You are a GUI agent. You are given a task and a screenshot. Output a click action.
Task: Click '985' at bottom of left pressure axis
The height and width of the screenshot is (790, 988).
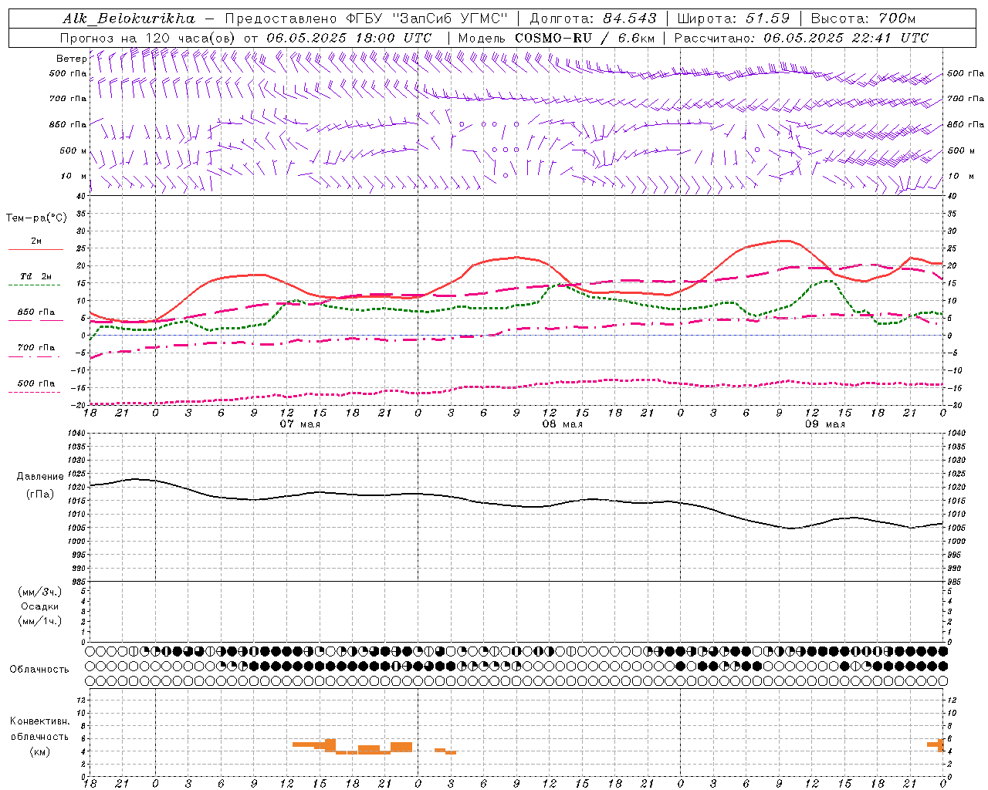point(80,582)
